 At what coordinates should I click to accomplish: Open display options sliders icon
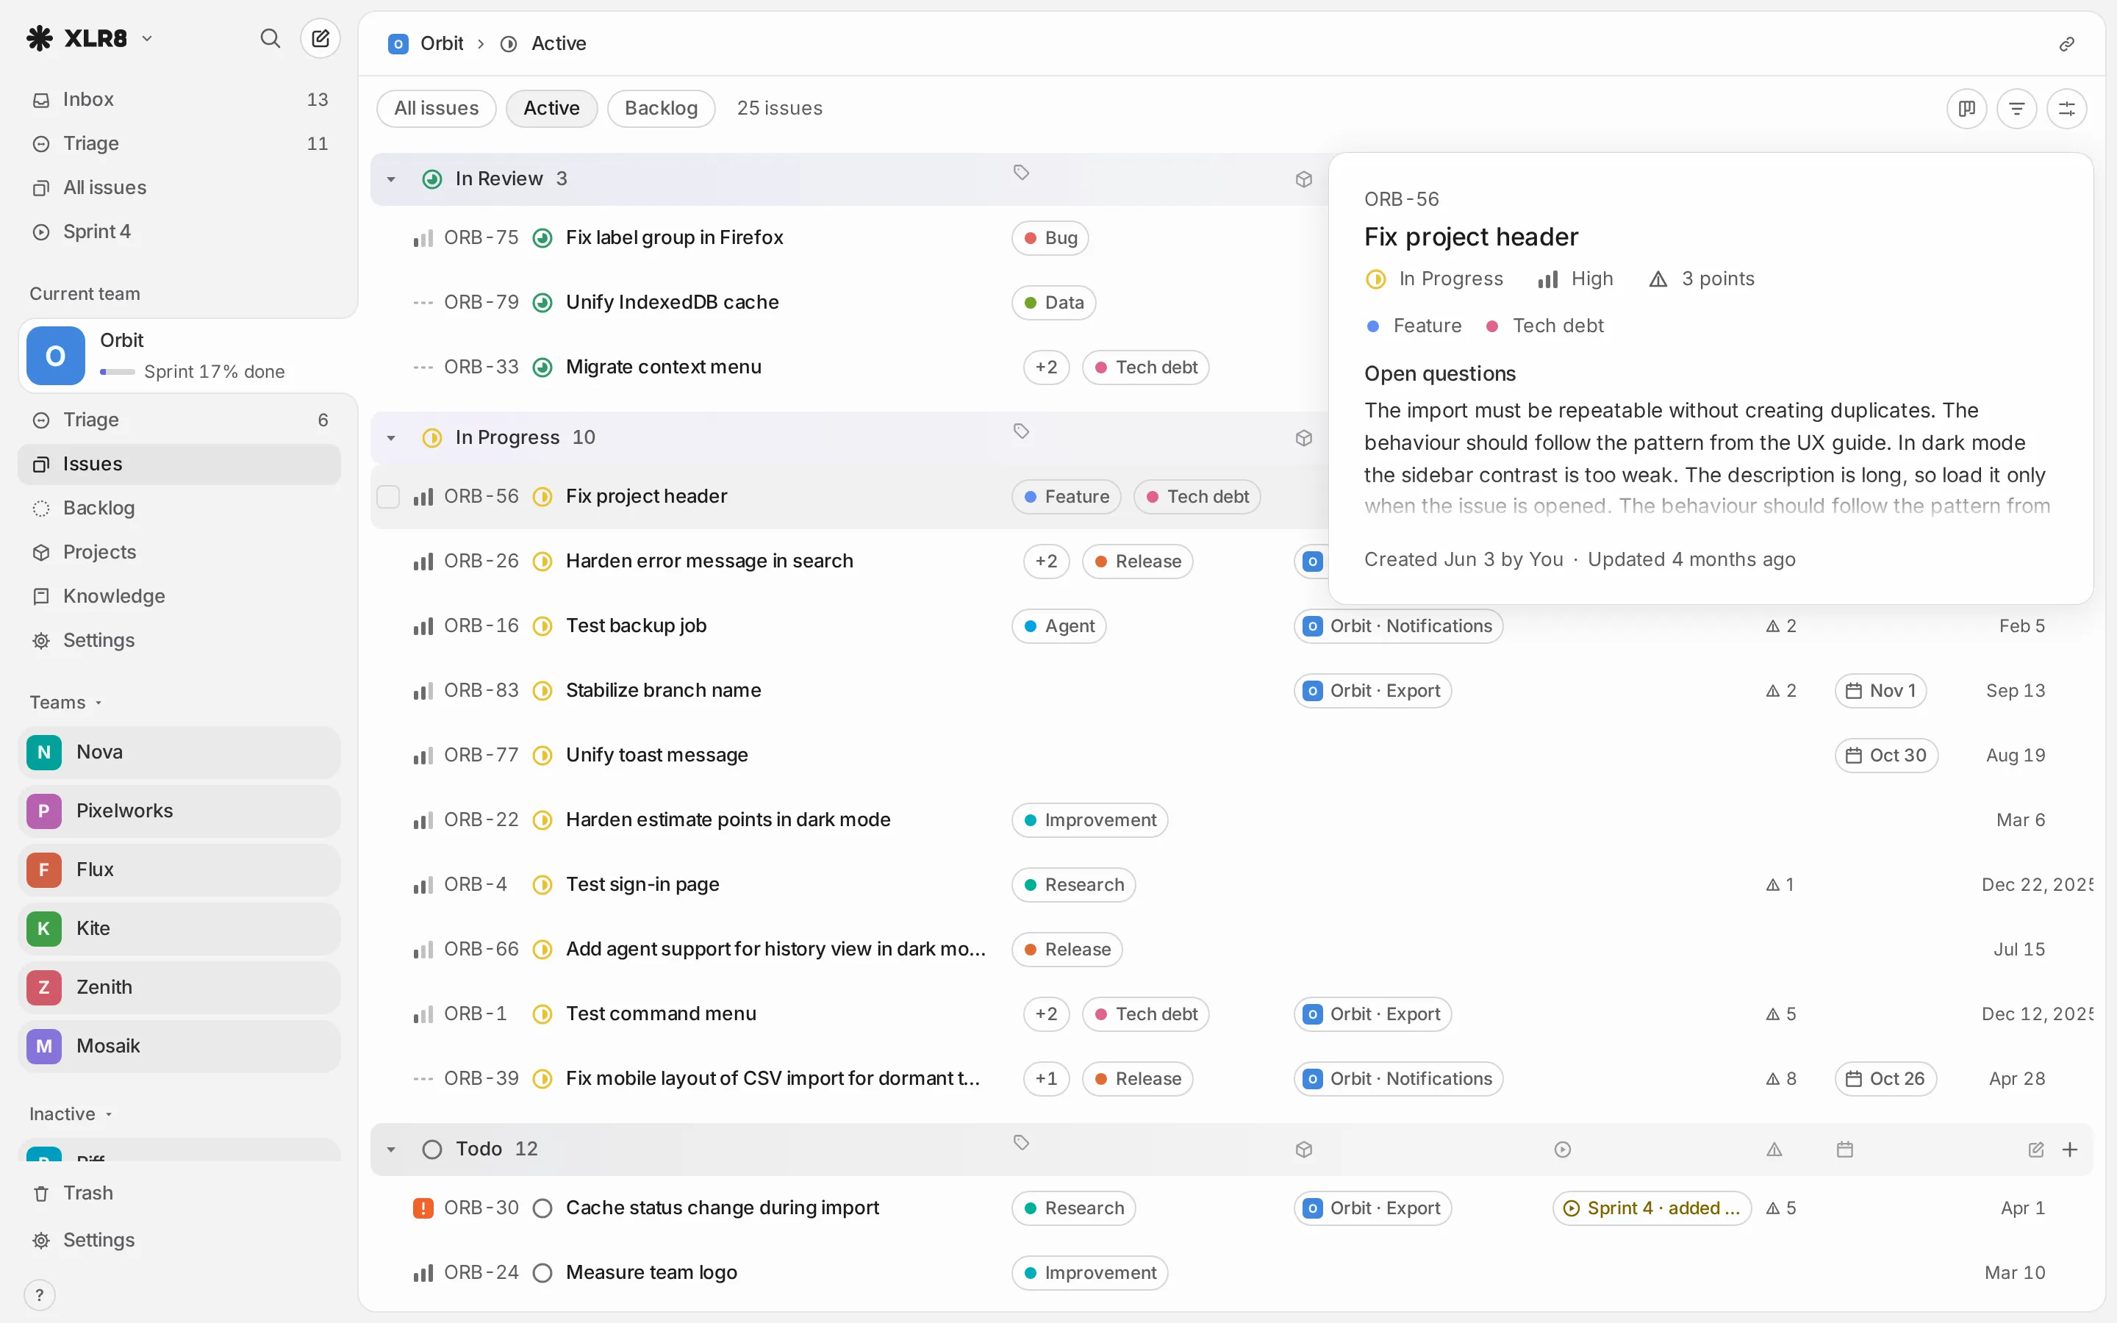pyautogui.click(x=2066, y=109)
